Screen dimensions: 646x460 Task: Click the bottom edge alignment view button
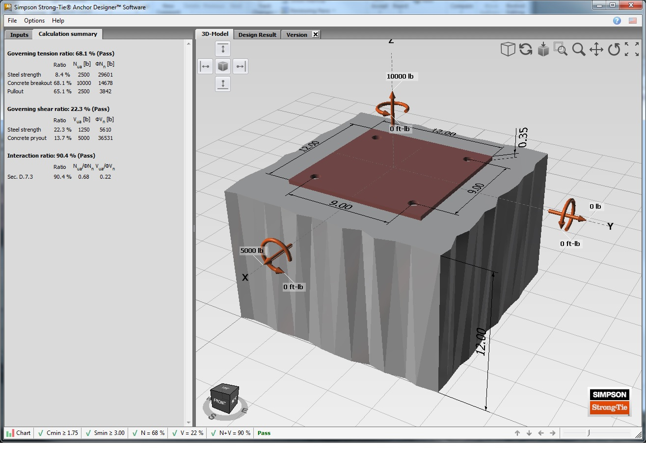tap(223, 84)
